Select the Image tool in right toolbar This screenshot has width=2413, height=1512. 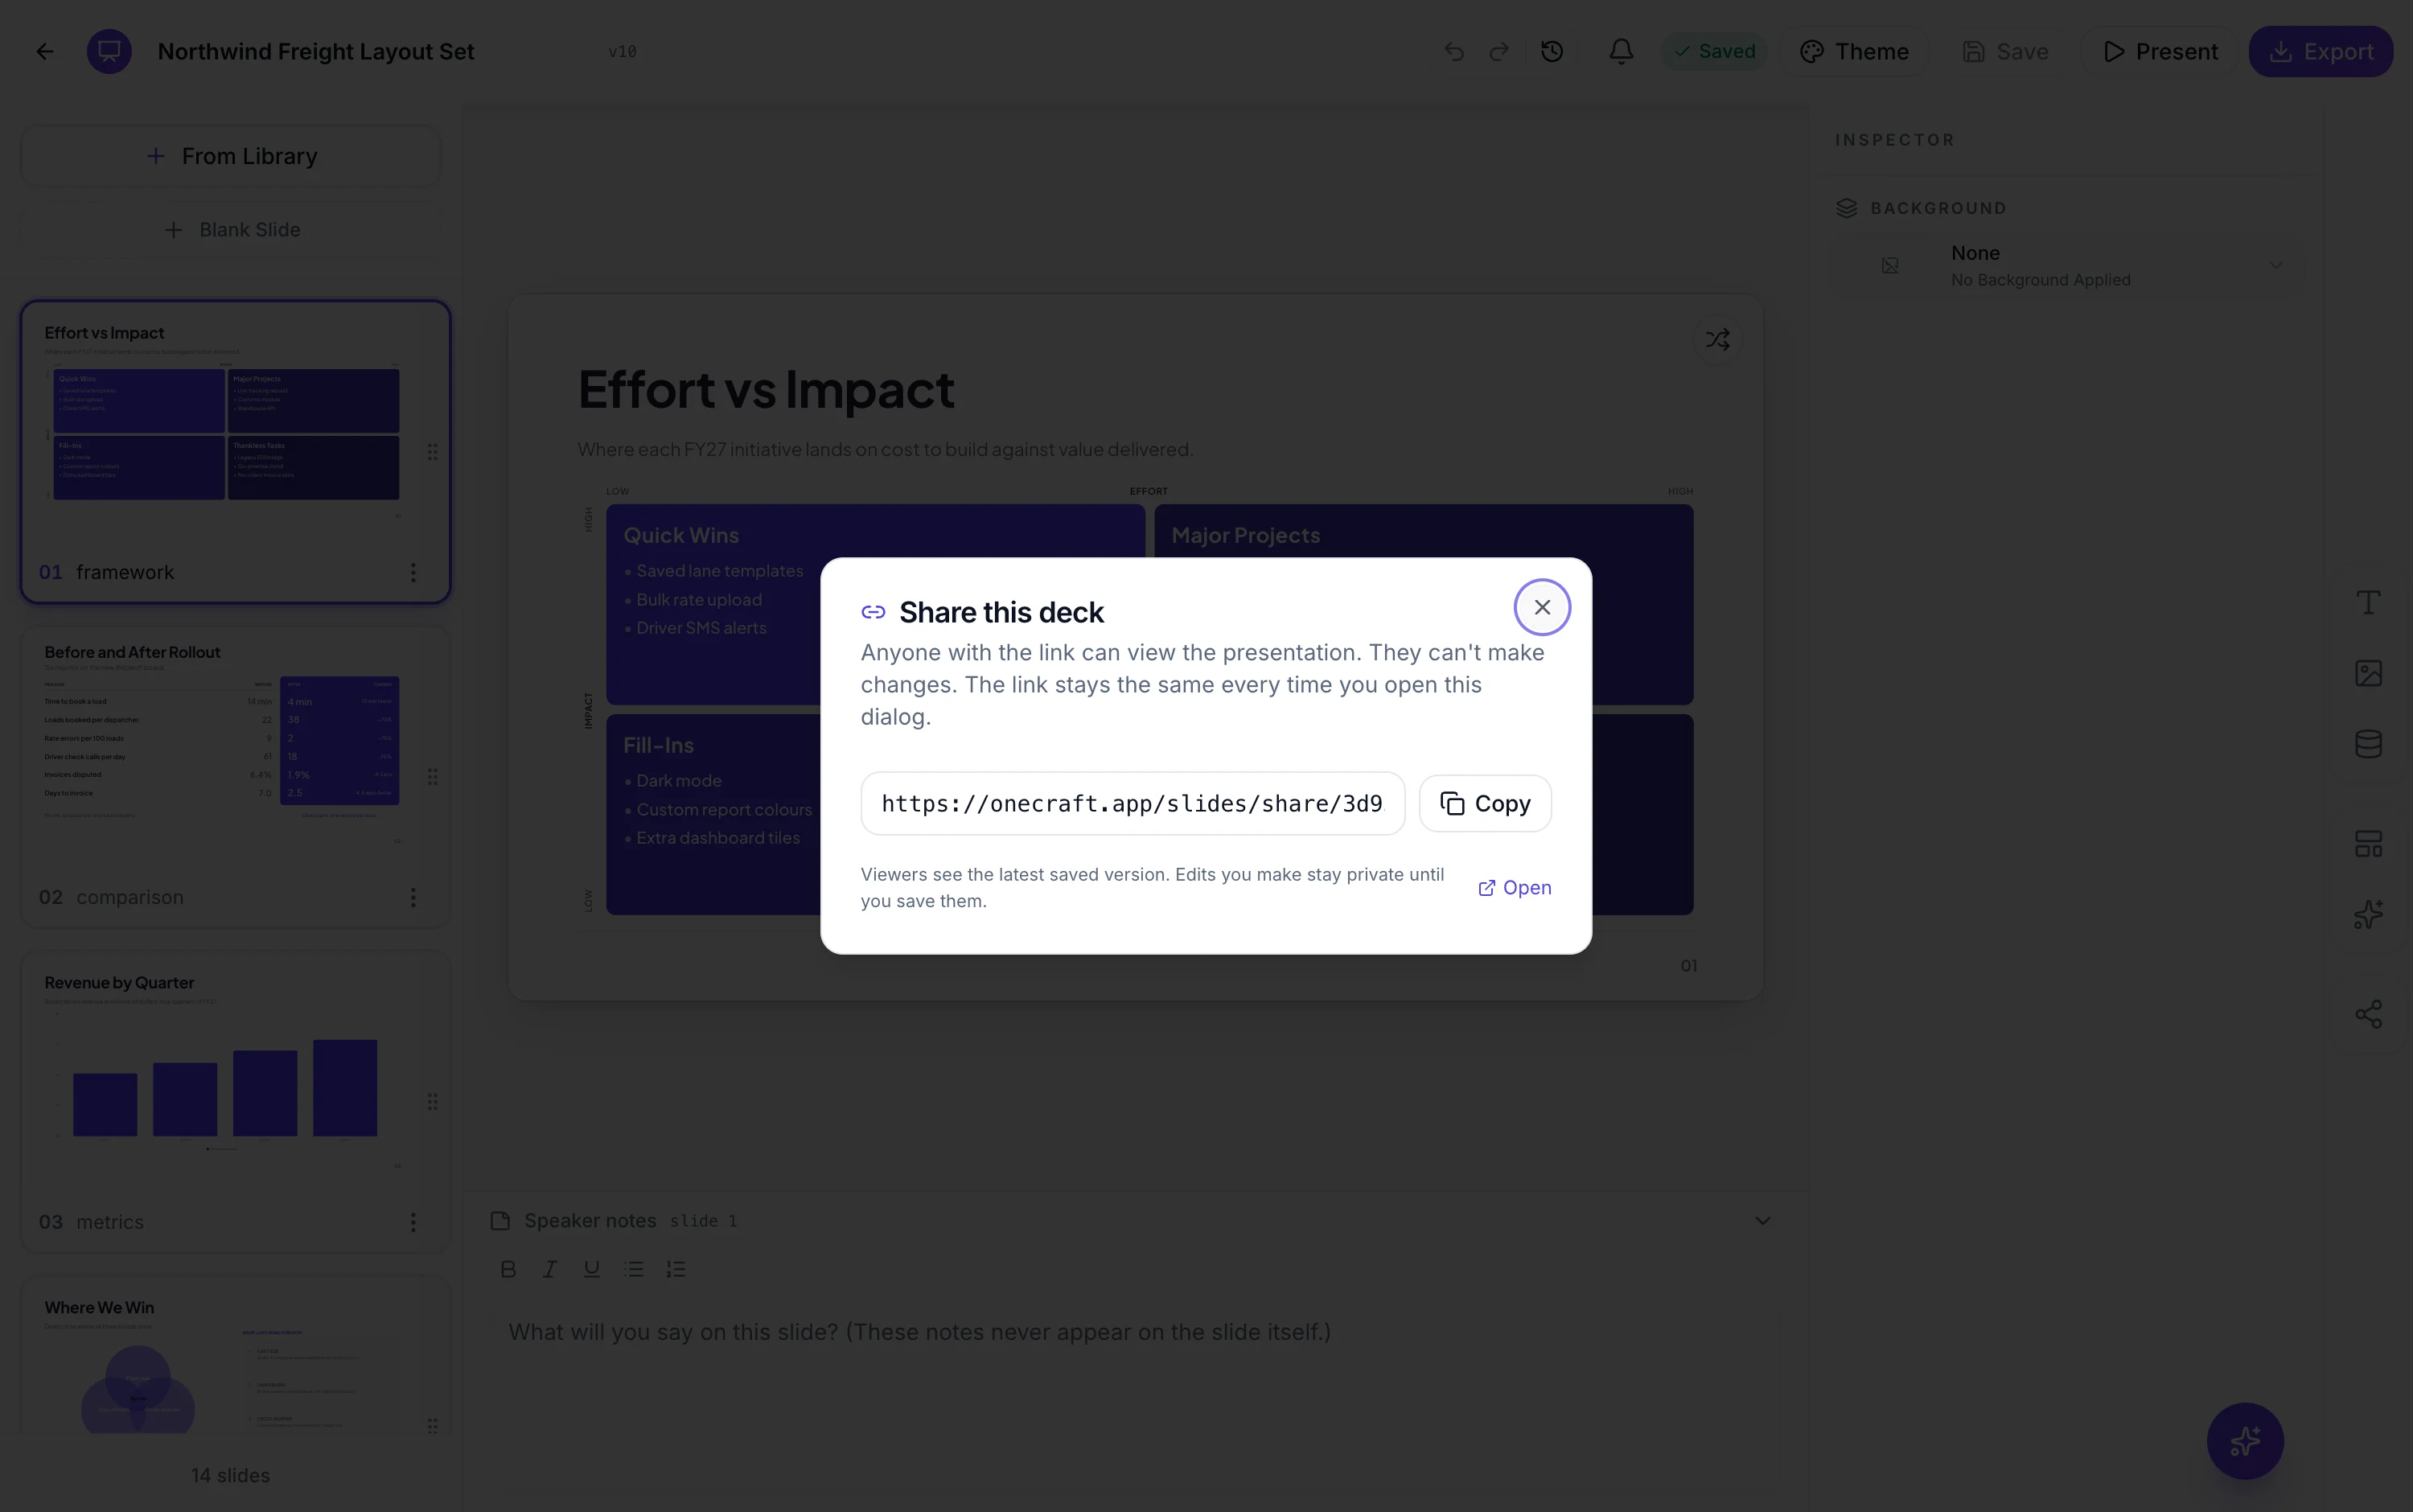click(2368, 673)
